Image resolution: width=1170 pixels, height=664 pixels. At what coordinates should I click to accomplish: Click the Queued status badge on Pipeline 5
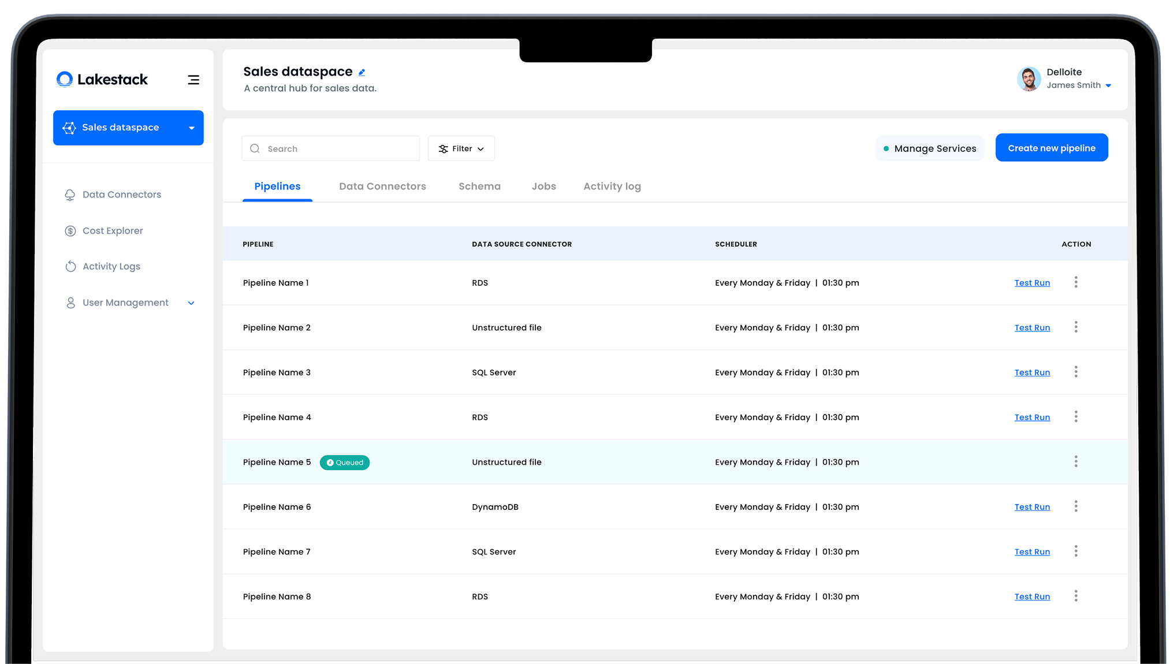coord(345,462)
